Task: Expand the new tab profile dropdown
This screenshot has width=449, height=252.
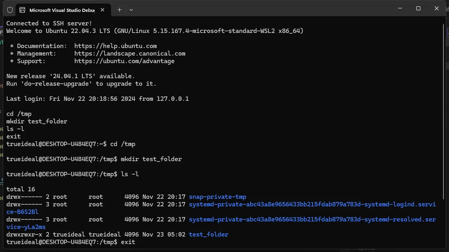Action: [x=131, y=10]
